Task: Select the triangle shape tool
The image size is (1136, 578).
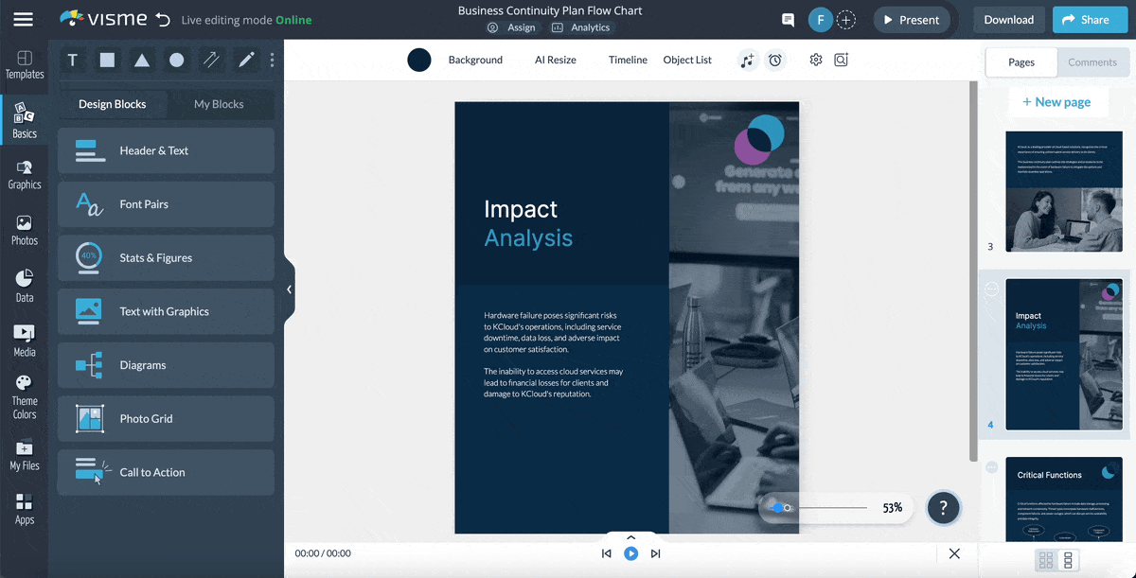Action: (x=141, y=60)
